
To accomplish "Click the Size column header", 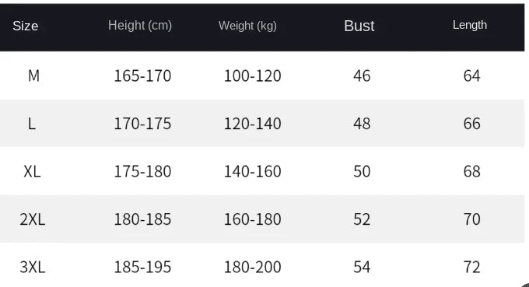I will (x=26, y=26).
